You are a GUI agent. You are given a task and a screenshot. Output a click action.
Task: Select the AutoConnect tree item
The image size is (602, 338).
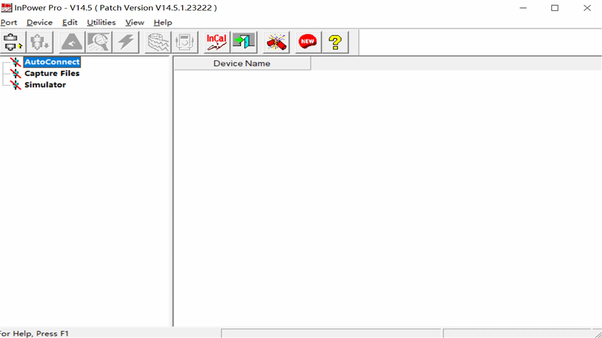pyautogui.click(x=52, y=61)
